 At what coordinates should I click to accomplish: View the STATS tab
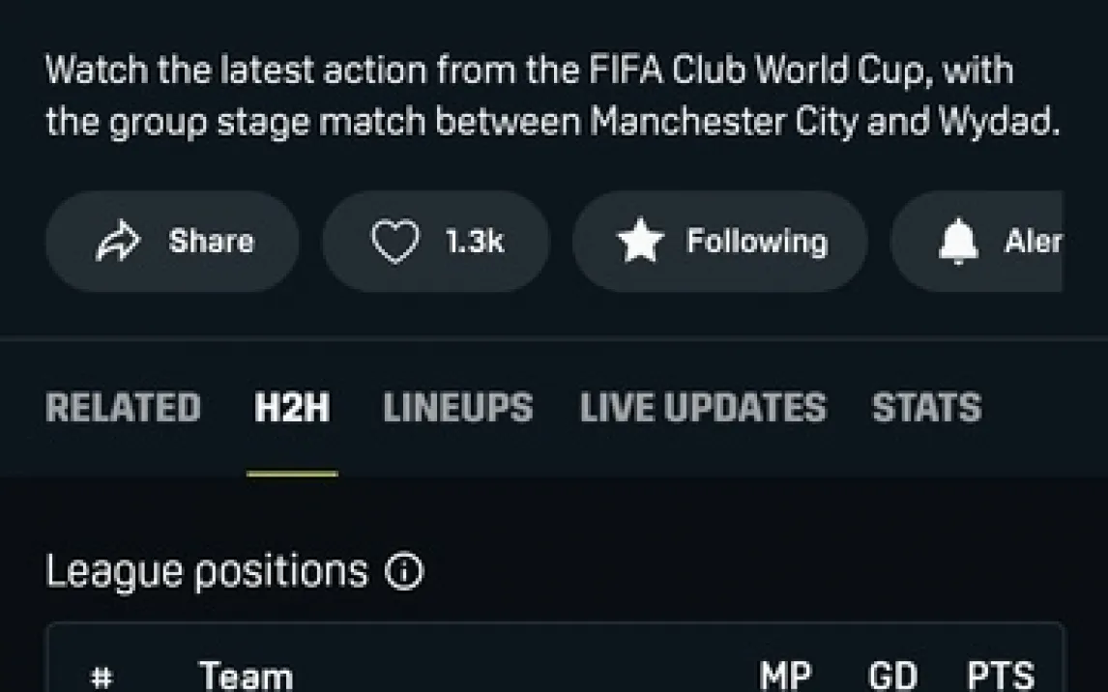pos(926,408)
